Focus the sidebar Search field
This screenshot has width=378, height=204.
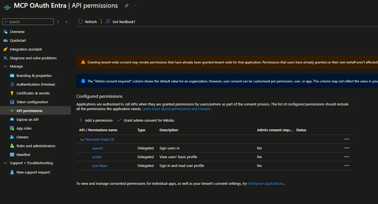(28, 22)
